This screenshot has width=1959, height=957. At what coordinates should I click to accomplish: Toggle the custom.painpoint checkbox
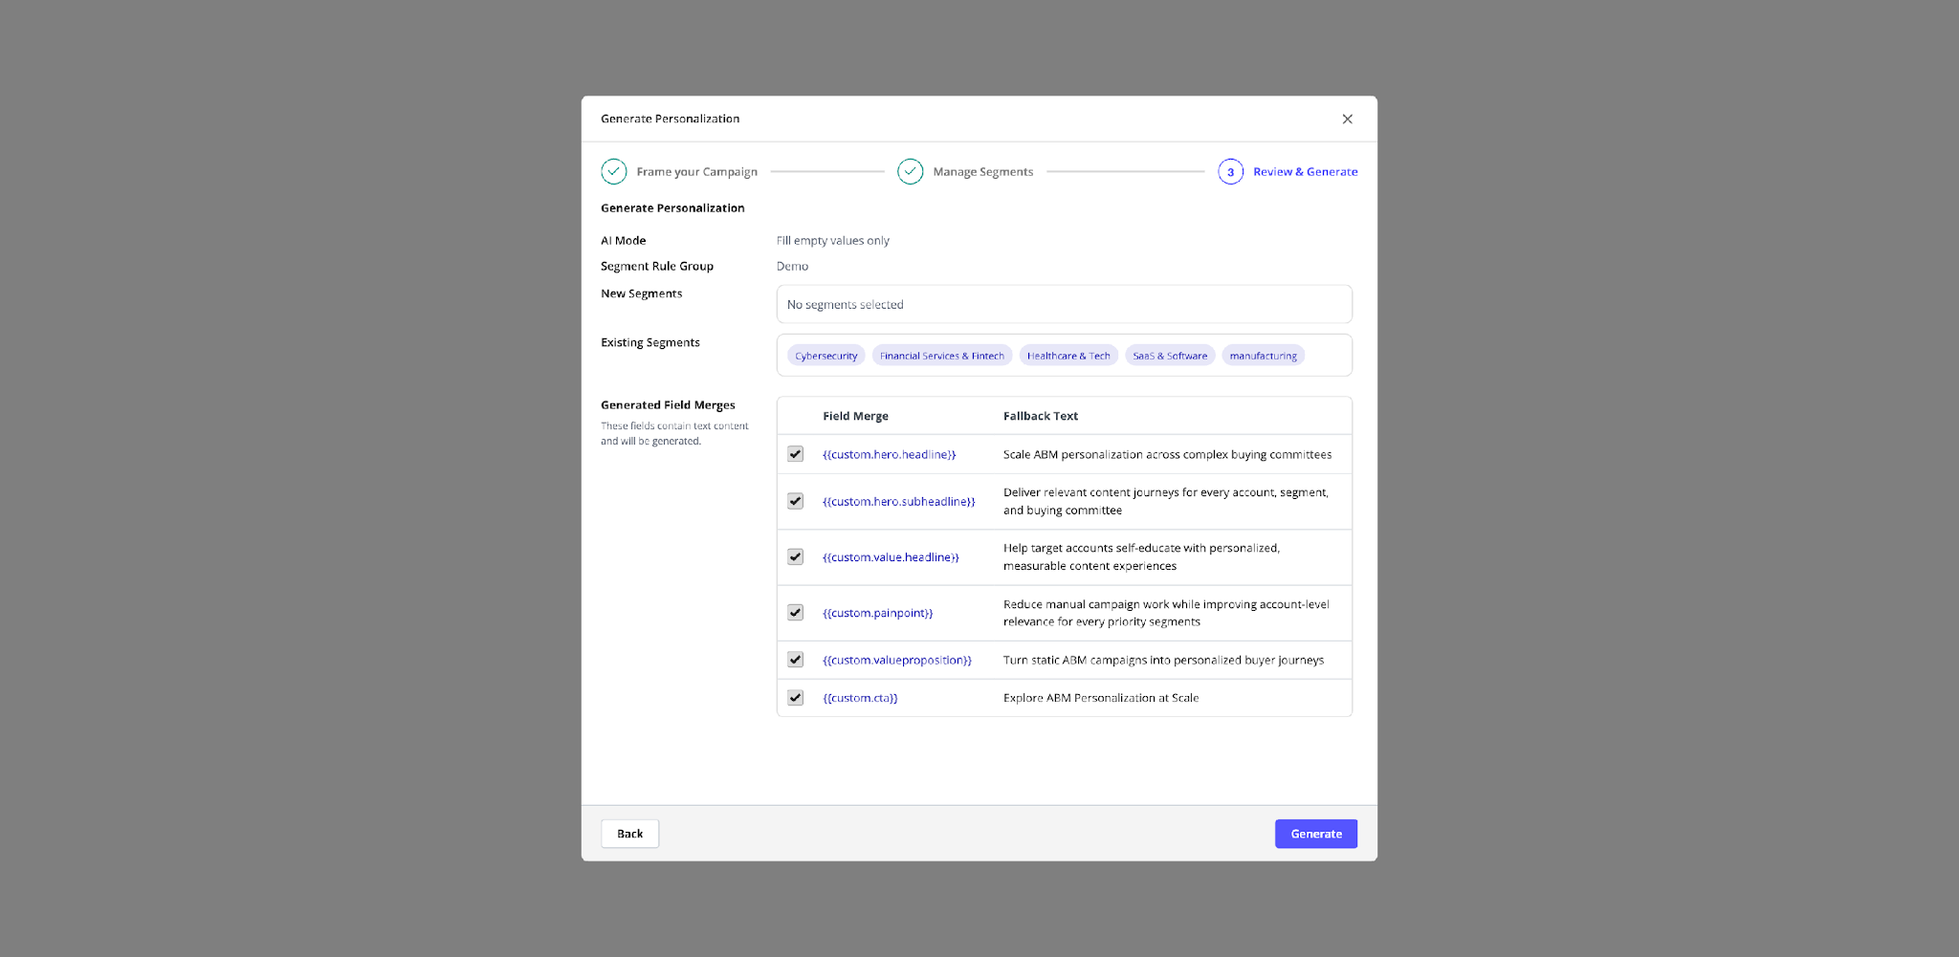(x=795, y=613)
